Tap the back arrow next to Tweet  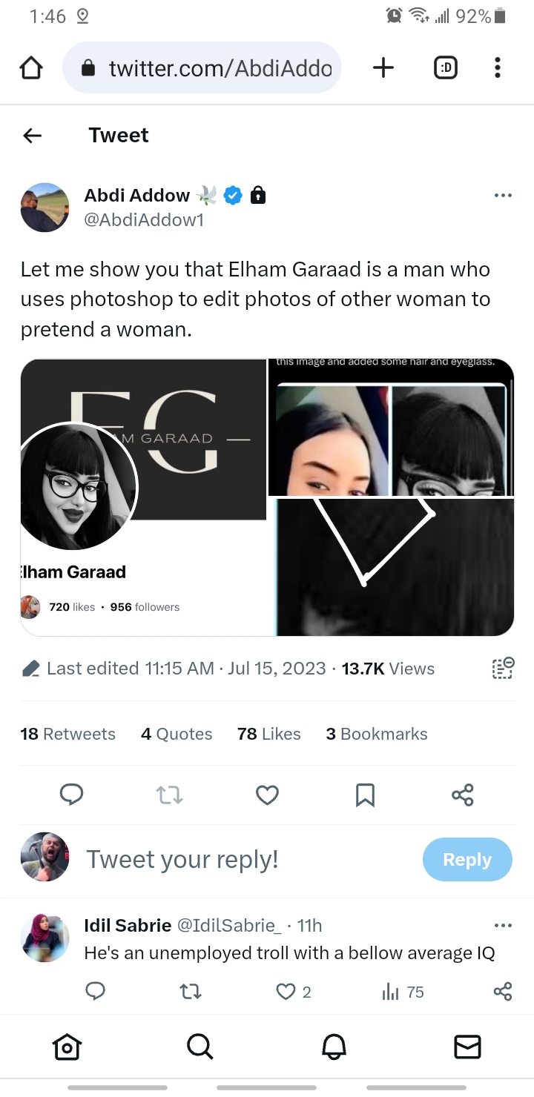(32, 135)
